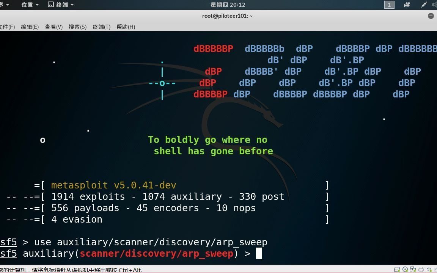Open the 编辑(E) menu

30,27
